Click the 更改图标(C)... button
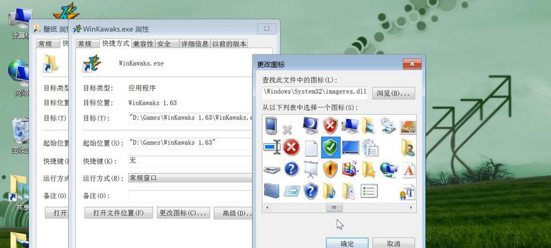Viewport: 551px width, 248px height. [183, 213]
